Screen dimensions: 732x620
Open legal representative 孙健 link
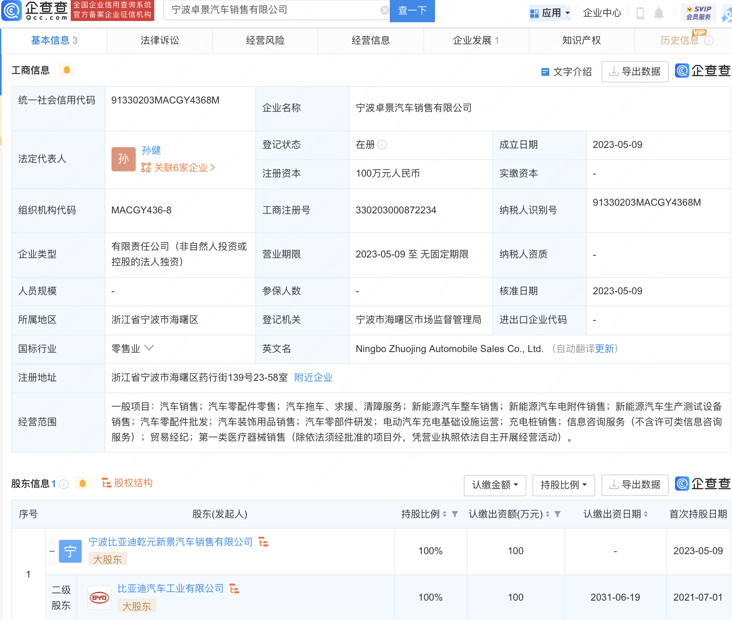pyautogui.click(x=151, y=150)
